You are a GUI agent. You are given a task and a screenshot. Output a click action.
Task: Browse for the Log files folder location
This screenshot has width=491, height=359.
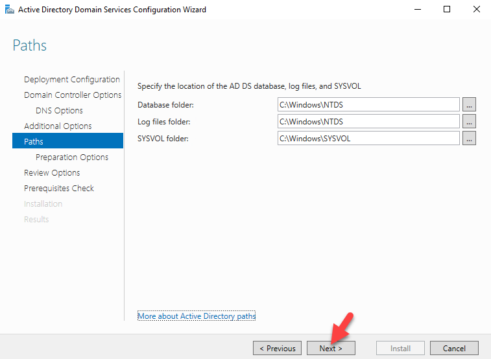click(x=469, y=122)
